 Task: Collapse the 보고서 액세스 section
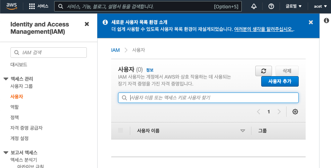pos(6,153)
